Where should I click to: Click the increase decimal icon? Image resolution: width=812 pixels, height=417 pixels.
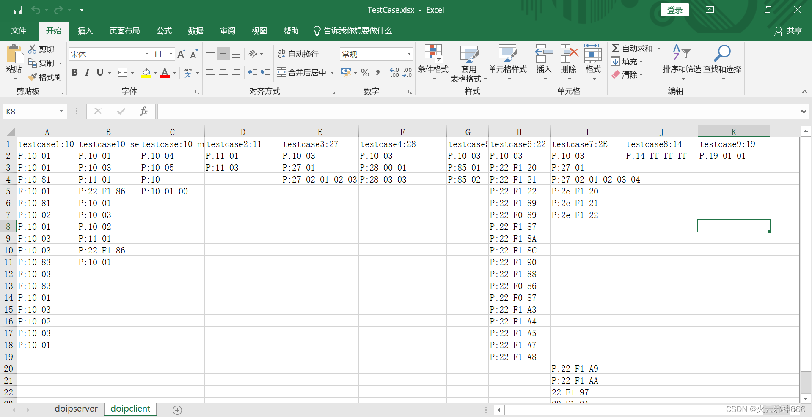tap(394, 73)
